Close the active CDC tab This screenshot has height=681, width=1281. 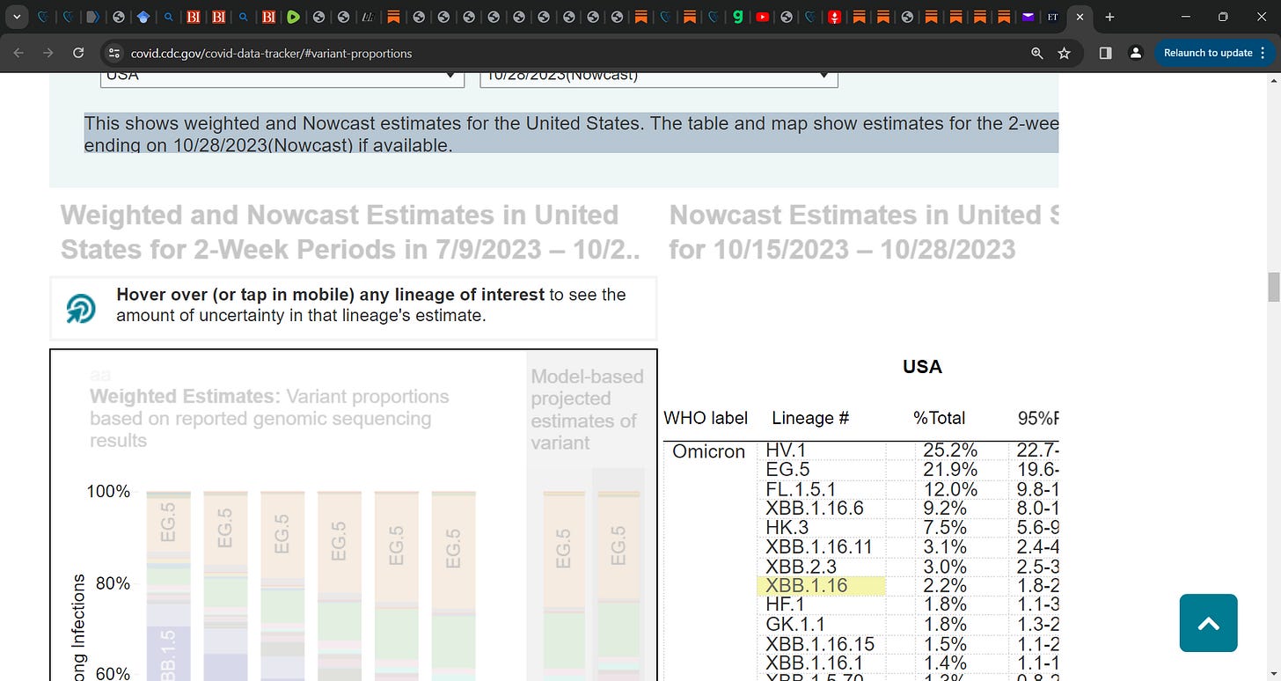click(x=1080, y=17)
